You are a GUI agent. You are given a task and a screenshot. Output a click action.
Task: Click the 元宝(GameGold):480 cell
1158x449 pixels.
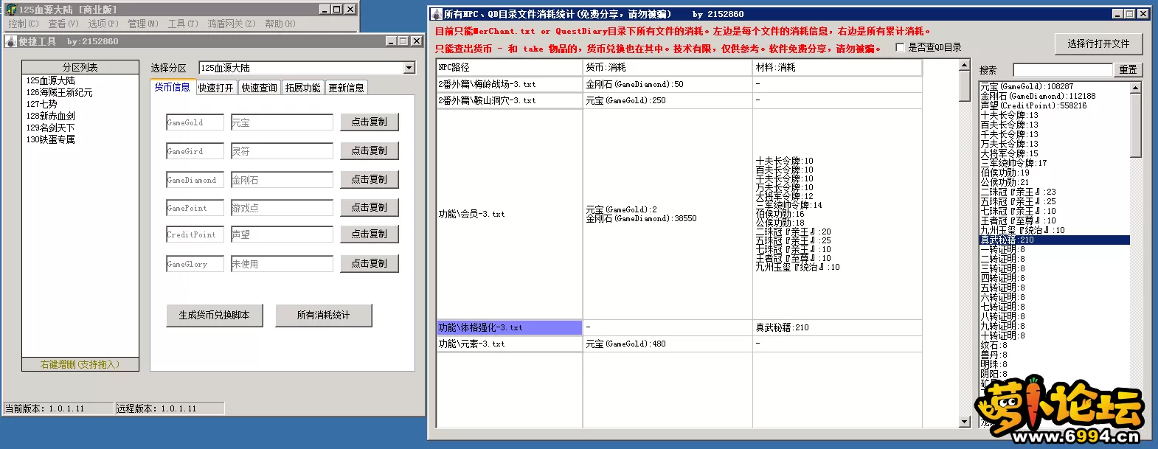click(x=668, y=344)
